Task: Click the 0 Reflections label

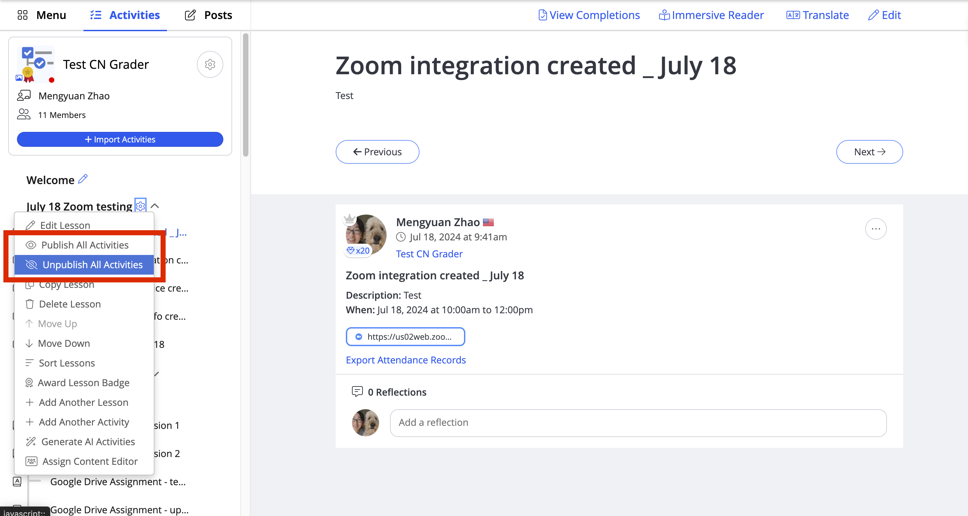Action: click(397, 392)
